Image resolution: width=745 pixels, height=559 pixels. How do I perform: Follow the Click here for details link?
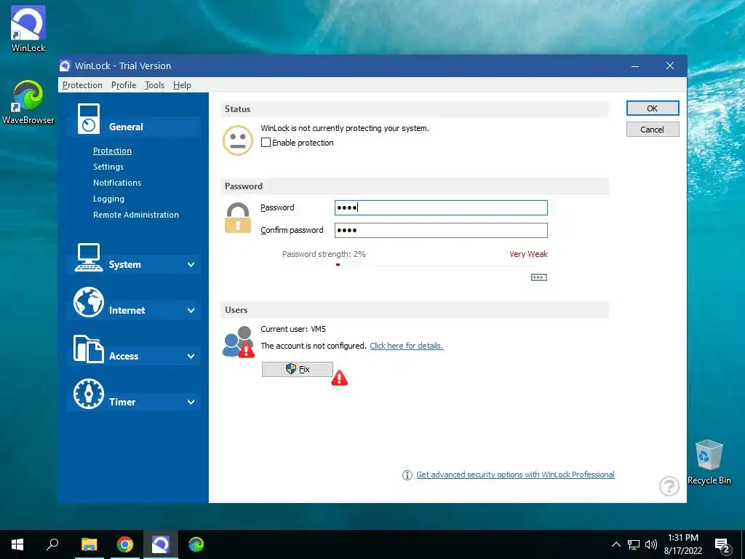(x=407, y=346)
